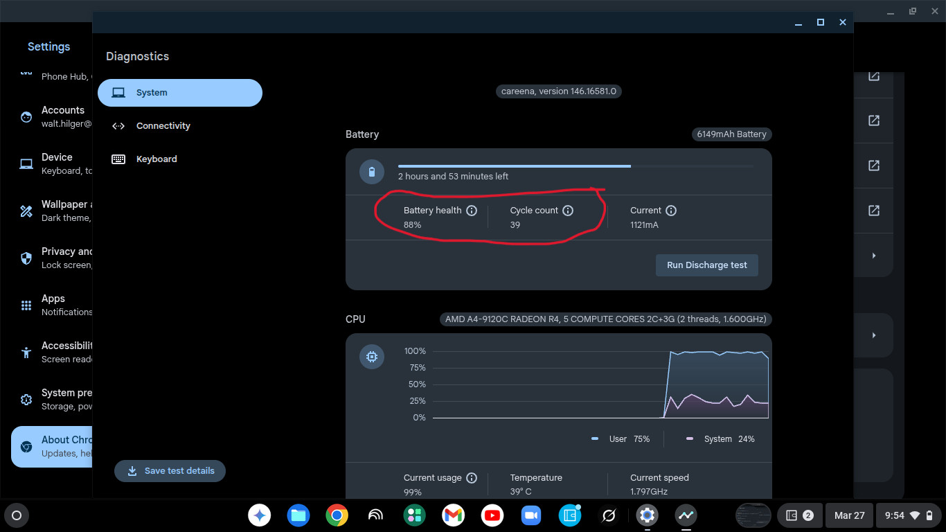Switch to Diagnostics app on the shelf

tap(686, 515)
